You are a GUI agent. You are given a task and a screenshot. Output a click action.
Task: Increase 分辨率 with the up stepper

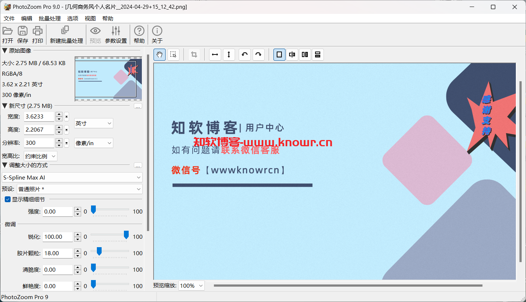point(59,141)
